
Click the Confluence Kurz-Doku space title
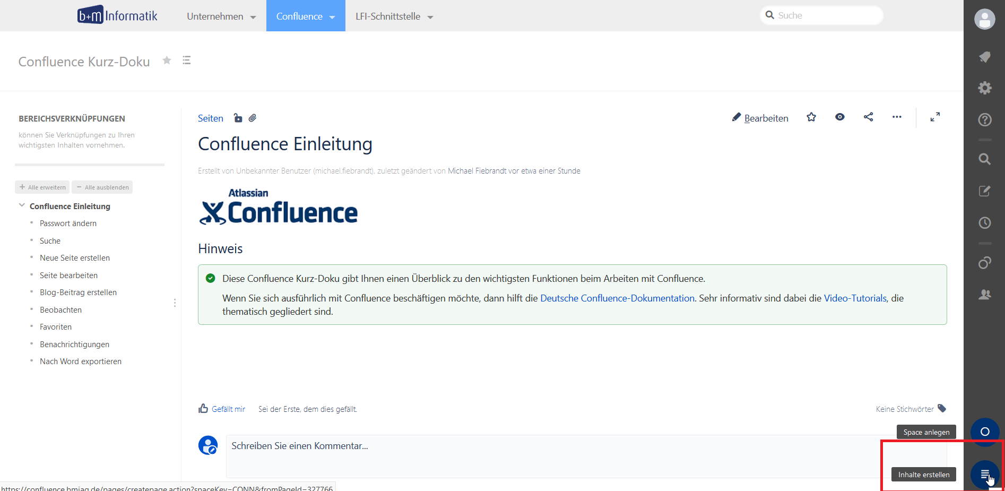(x=84, y=62)
